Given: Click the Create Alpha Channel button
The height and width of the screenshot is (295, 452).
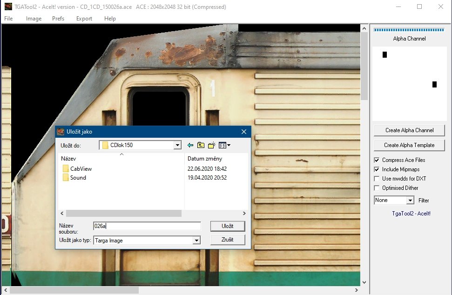Looking at the screenshot, I should pos(409,130).
